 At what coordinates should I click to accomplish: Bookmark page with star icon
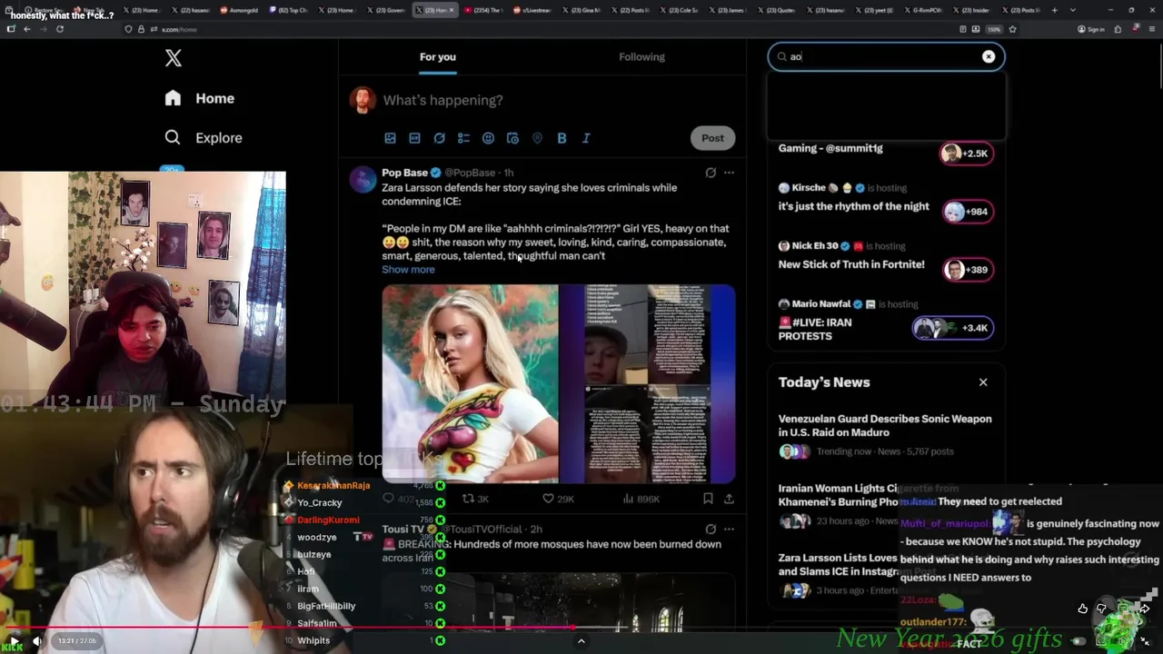1012,29
